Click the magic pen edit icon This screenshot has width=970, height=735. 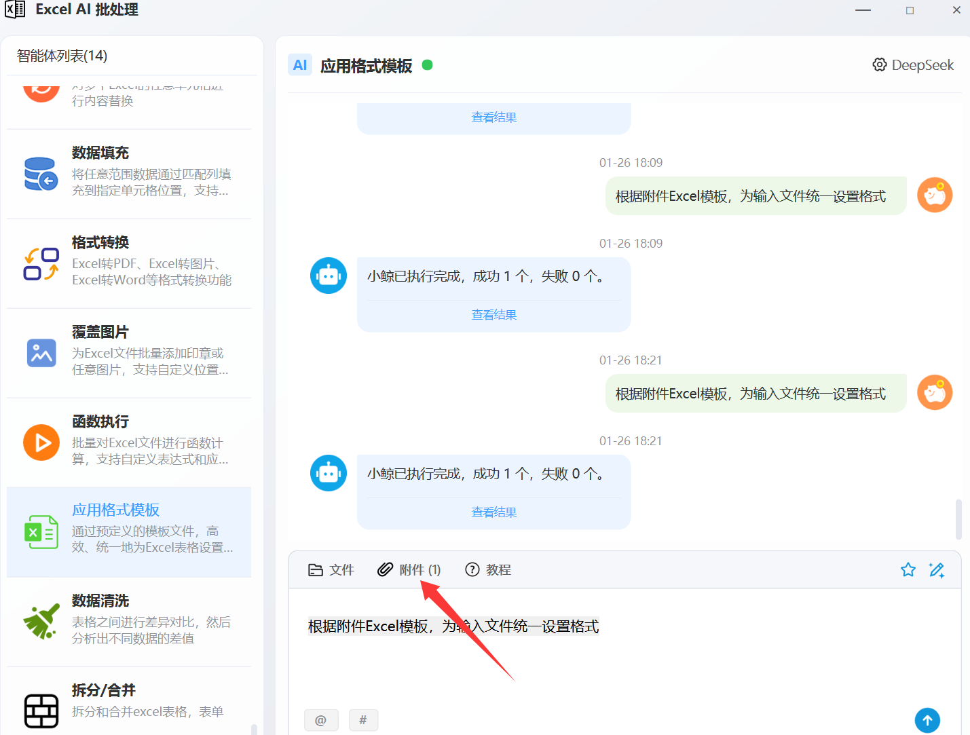(x=937, y=570)
